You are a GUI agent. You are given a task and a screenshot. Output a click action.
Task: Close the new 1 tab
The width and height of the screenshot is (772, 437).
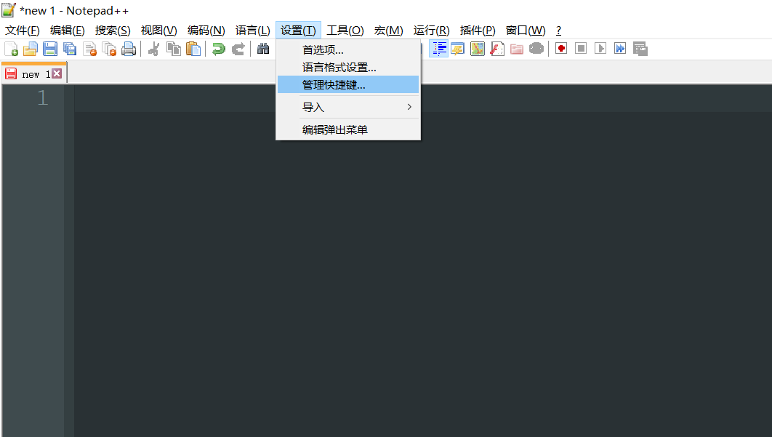pos(57,74)
